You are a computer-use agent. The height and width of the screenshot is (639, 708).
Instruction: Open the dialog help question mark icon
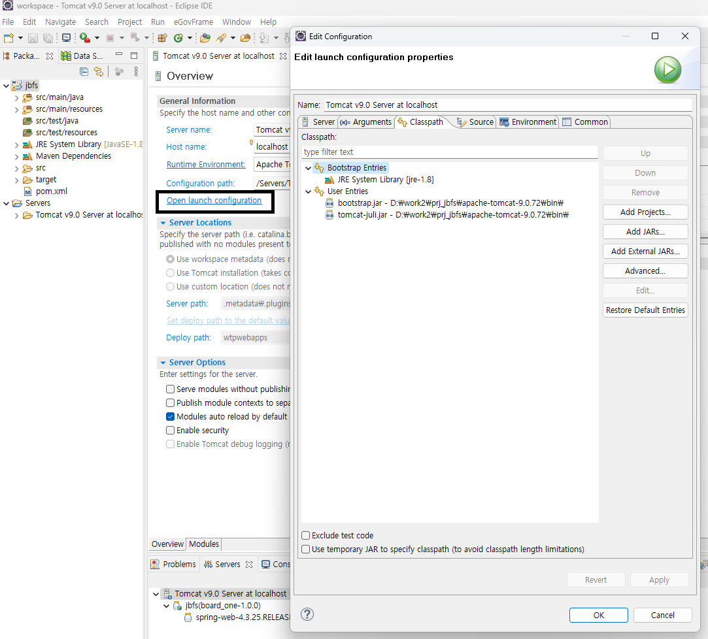coord(307,614)
